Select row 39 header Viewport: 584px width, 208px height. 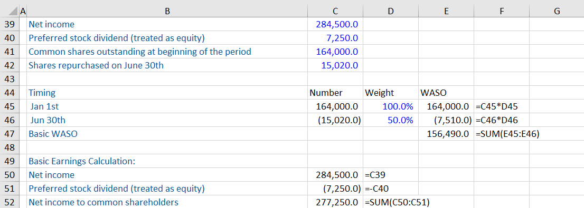[9, 25]
